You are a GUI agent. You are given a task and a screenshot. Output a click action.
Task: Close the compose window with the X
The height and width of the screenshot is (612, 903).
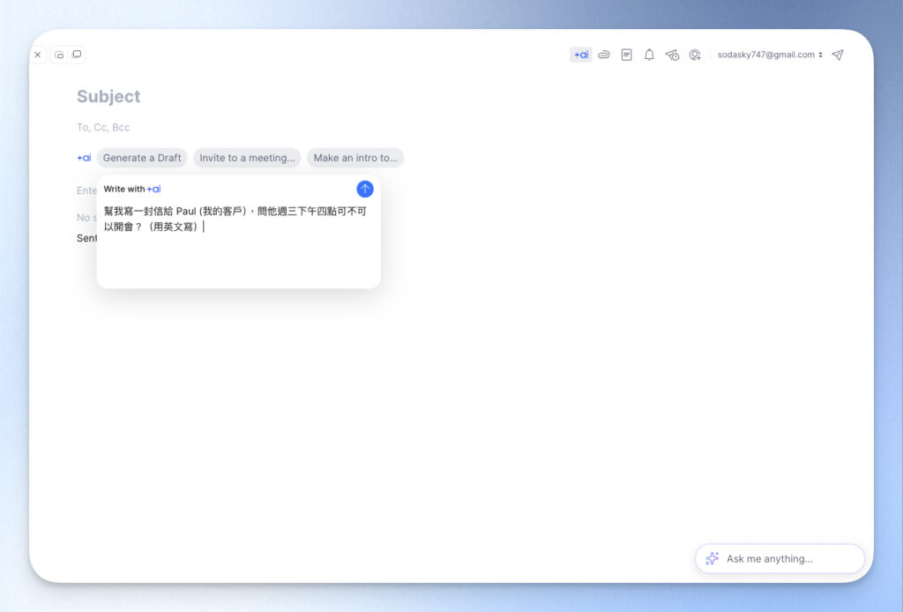click(x=38, y=54)
